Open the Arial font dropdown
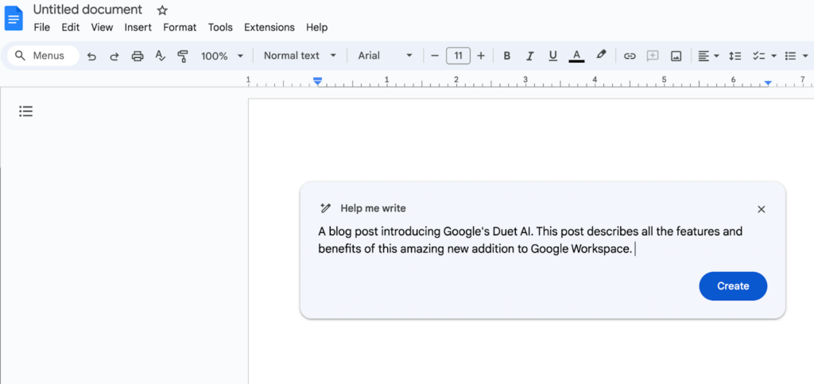Viewport: 814px width, 384px height. 386,56
